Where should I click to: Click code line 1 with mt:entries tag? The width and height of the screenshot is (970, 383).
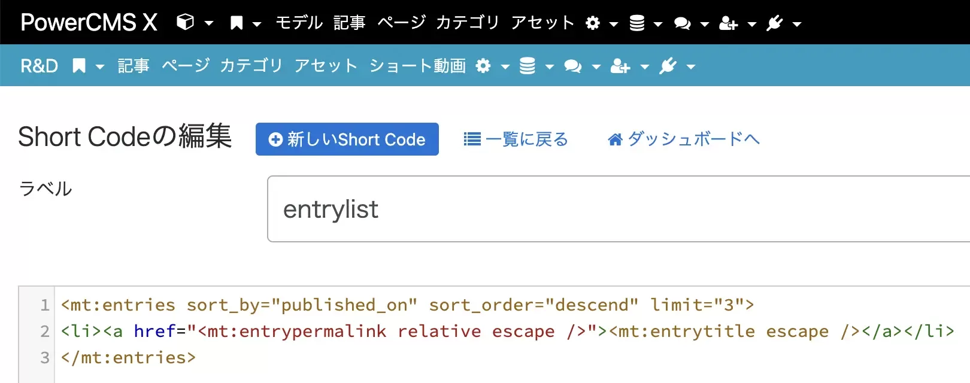tap(407, 305)
